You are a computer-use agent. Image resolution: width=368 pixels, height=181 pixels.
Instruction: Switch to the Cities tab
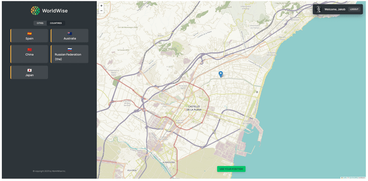[40, 23]
